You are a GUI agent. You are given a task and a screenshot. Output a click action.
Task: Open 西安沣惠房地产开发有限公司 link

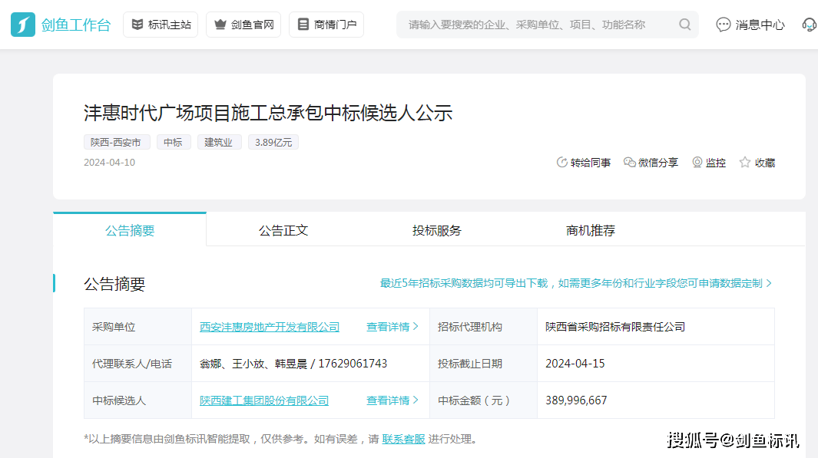coord(269,327)
